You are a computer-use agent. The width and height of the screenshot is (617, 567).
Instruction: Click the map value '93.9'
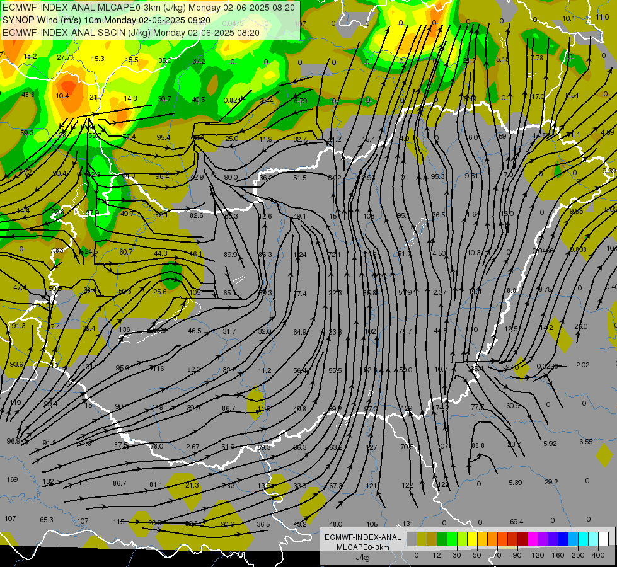16,364
